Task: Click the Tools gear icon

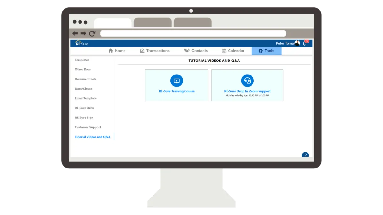Action: pos(261,51)
